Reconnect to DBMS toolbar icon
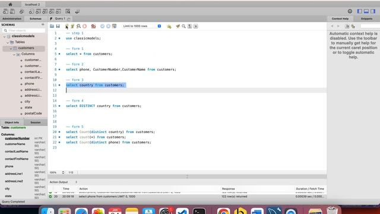 coord(77,11)
